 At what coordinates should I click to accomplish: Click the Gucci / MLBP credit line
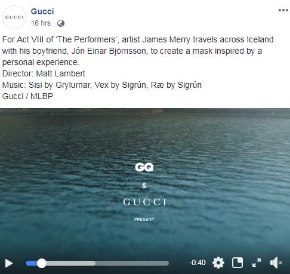[x=27, y=96]
